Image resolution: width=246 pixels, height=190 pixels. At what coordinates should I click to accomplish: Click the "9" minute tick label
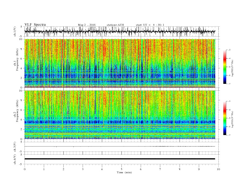tap(199, 169)
